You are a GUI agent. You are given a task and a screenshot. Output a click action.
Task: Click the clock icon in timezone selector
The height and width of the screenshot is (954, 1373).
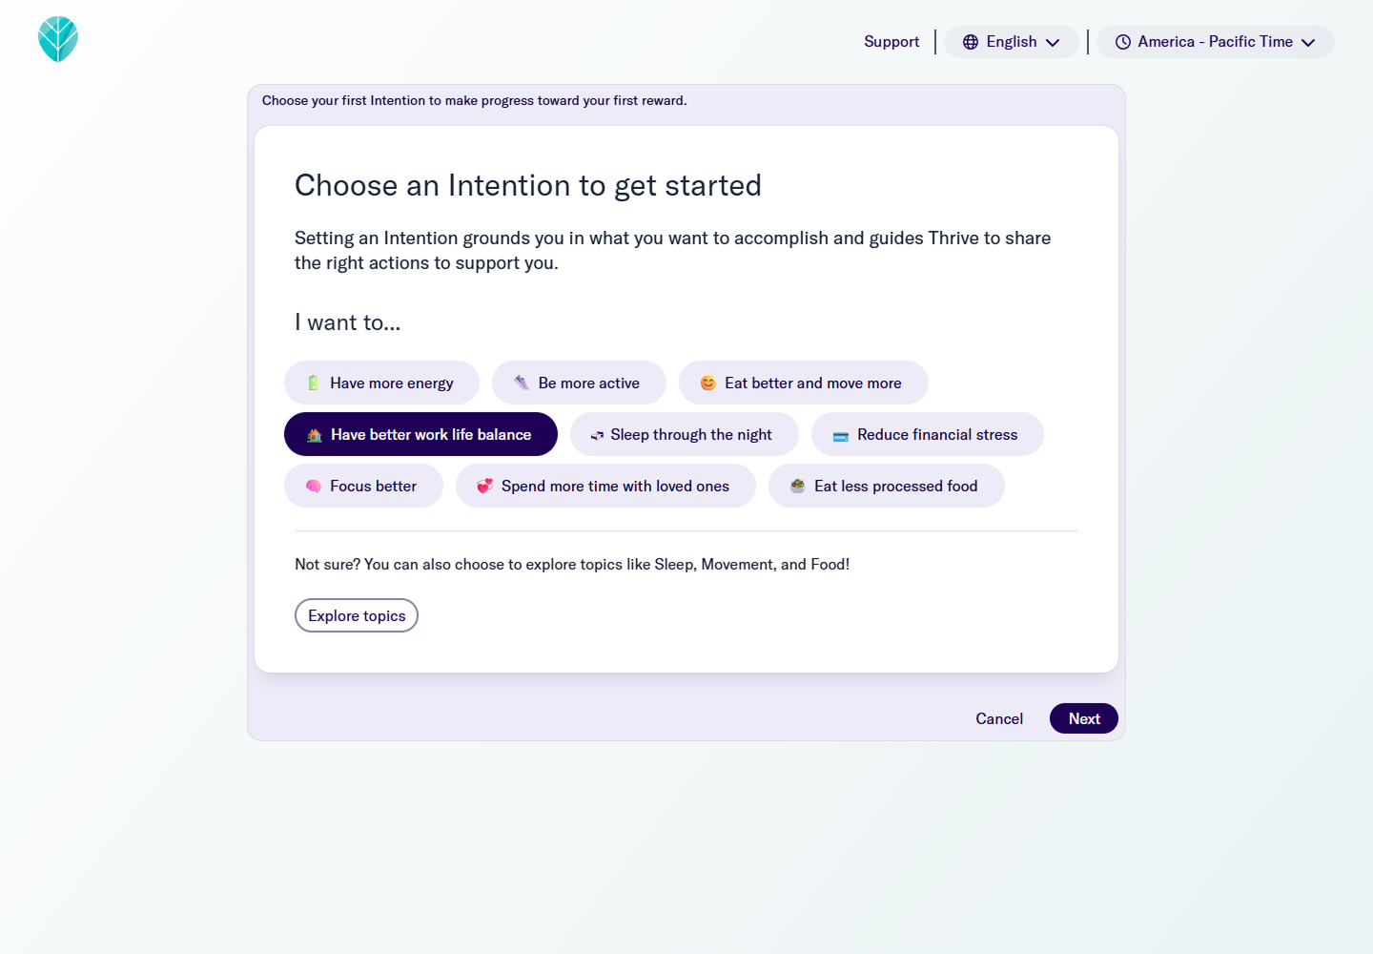tap(1122, 41)
